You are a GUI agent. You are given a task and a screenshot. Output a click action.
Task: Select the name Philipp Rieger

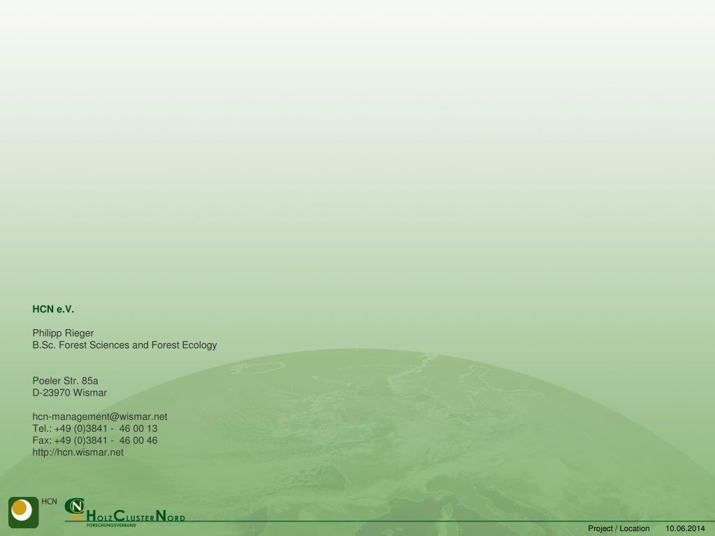(x=63, y=333)
